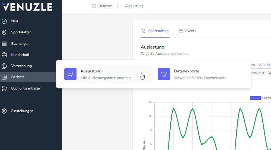Click the bar chart icon beside sidebar Berichte
The width and height of the screenshot is (271, 150).
point(4,77)
